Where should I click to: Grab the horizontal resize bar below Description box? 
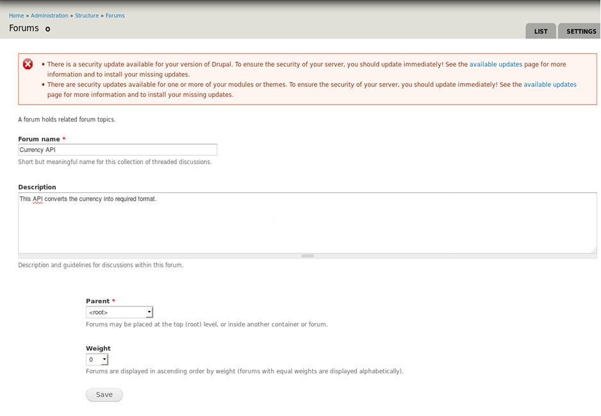tap(308, 256)
